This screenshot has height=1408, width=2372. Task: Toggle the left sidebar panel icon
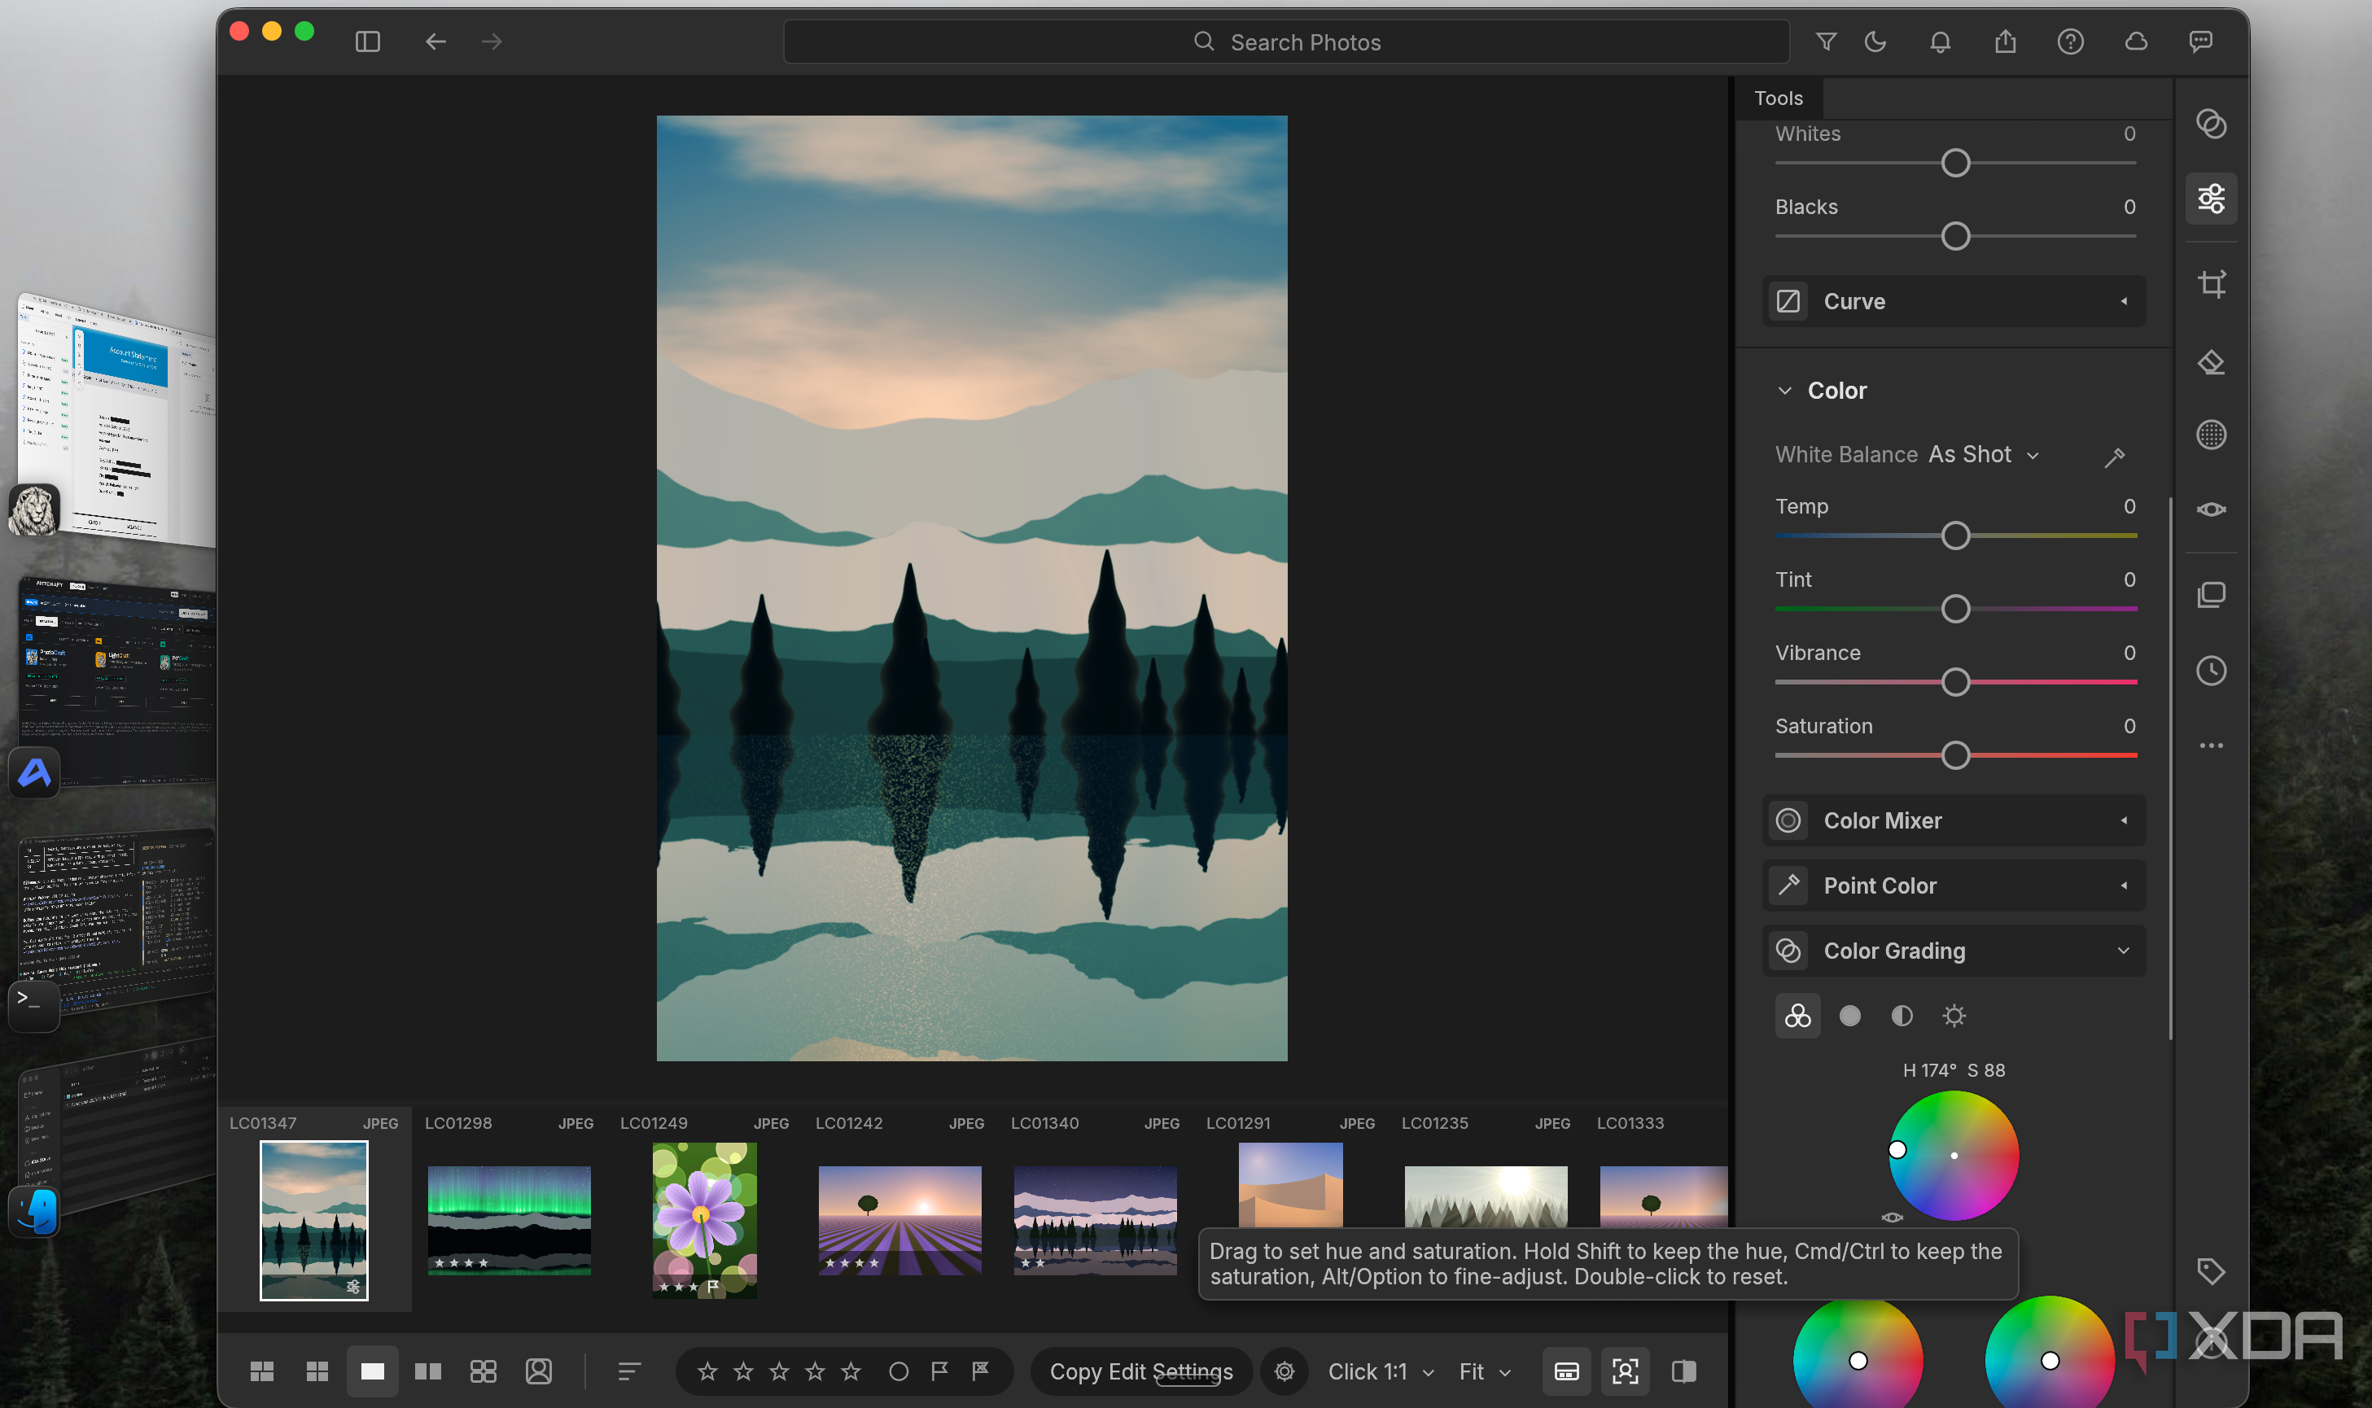tap(367, 42)
